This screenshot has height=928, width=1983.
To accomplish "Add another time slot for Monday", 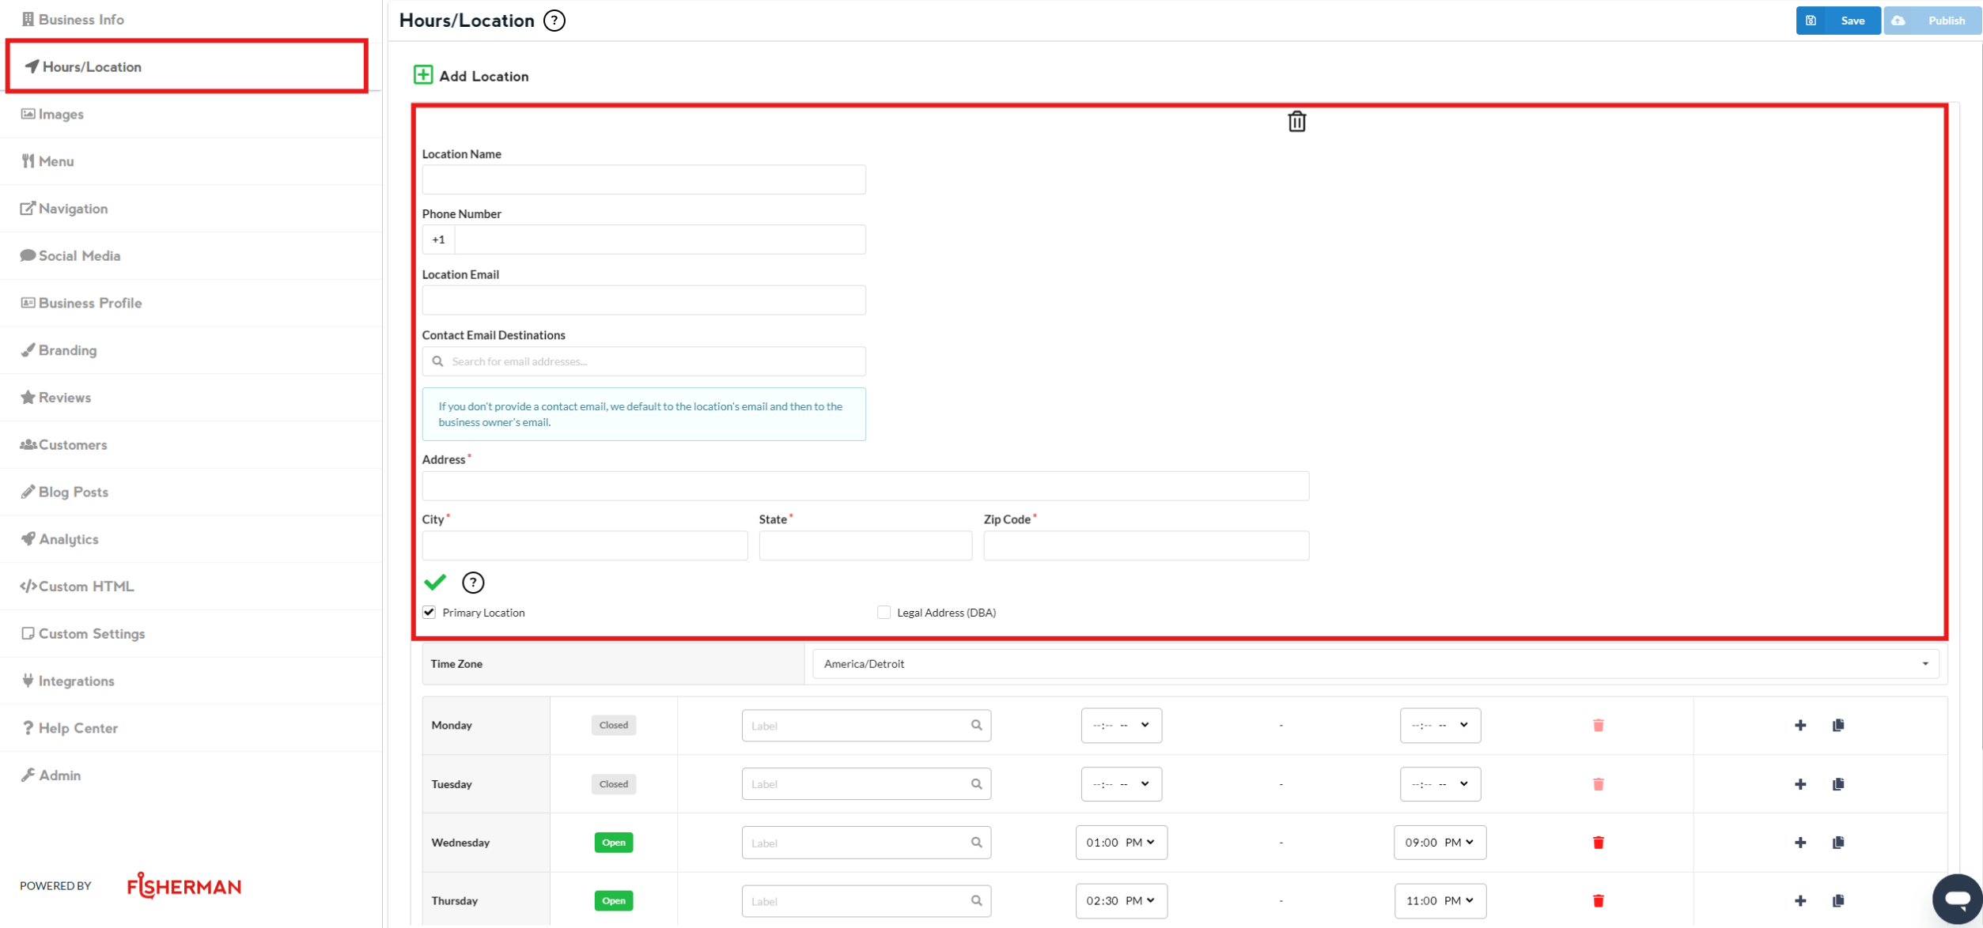I will coord(1800,725).
